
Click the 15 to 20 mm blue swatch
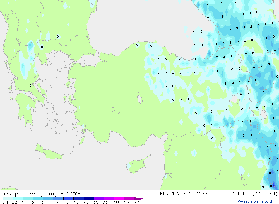click(x=69, y=198)
